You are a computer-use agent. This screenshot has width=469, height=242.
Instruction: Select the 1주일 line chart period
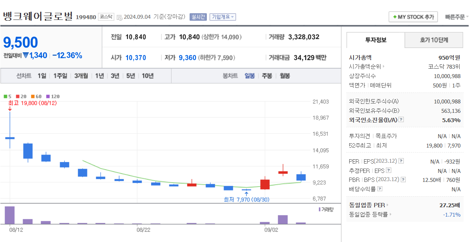[x=60, y=76]
